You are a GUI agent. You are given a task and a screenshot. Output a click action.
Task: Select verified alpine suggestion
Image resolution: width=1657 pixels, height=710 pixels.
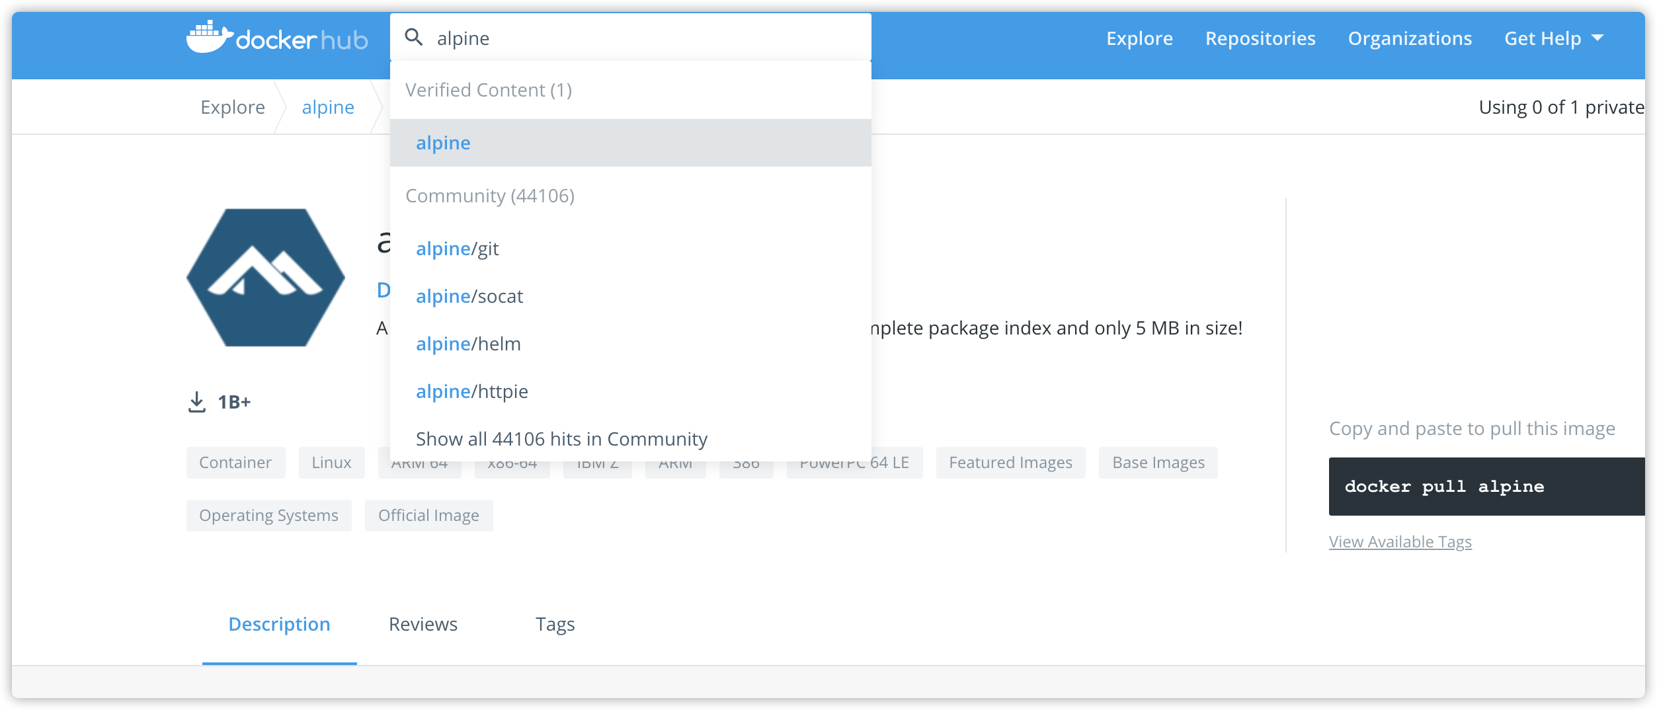tap(631, 143)
